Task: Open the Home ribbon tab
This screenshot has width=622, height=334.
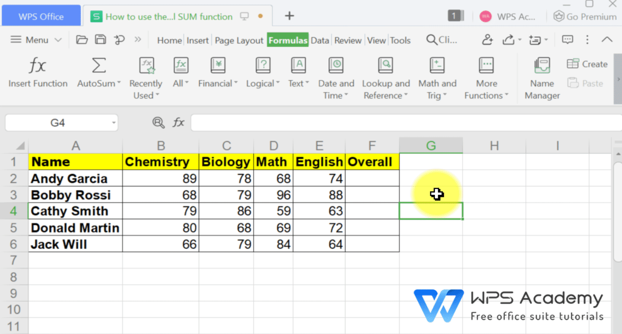Action: pos(169,40)
